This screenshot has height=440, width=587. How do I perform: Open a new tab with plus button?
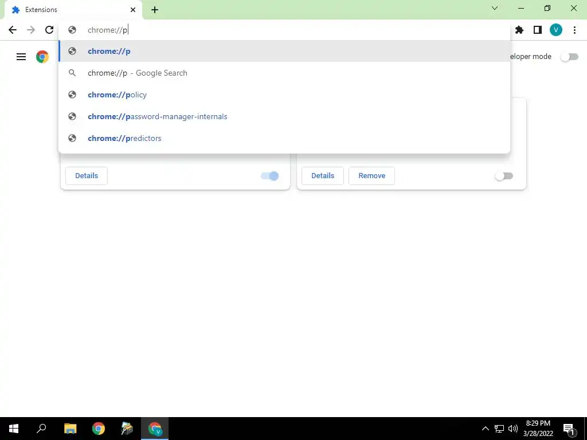click(155, 10)
